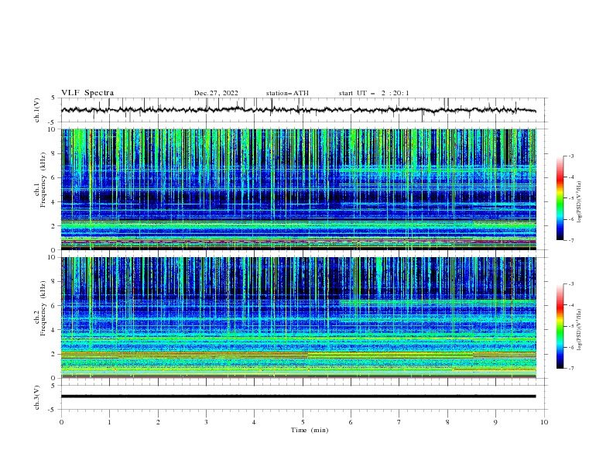Click the "-3" value on ch.1 color bar
613x474 pixels.
[x=570, y=156]
